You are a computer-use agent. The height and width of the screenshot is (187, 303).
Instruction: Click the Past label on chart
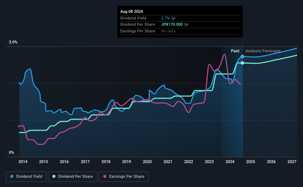(235, 51)
